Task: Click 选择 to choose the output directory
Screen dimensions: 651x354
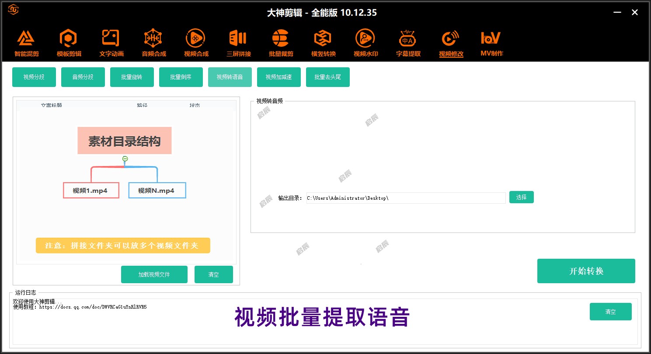Action: (522, 197)
